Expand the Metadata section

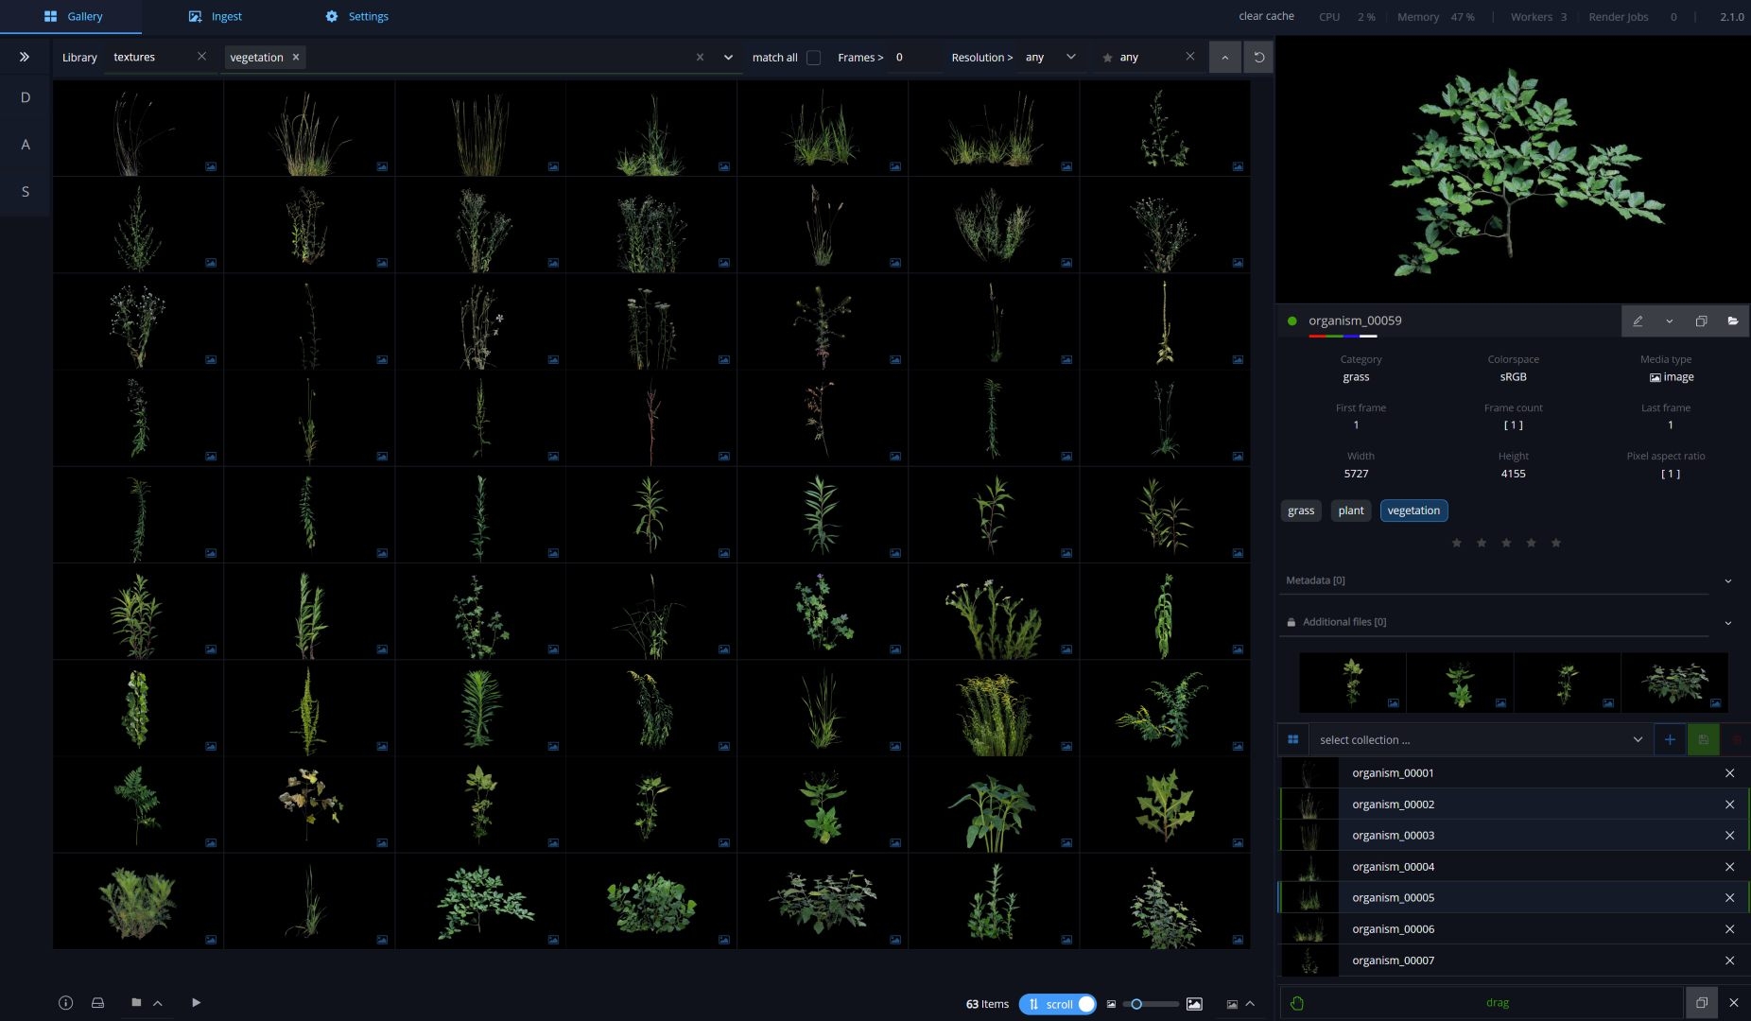[1727, 580]
